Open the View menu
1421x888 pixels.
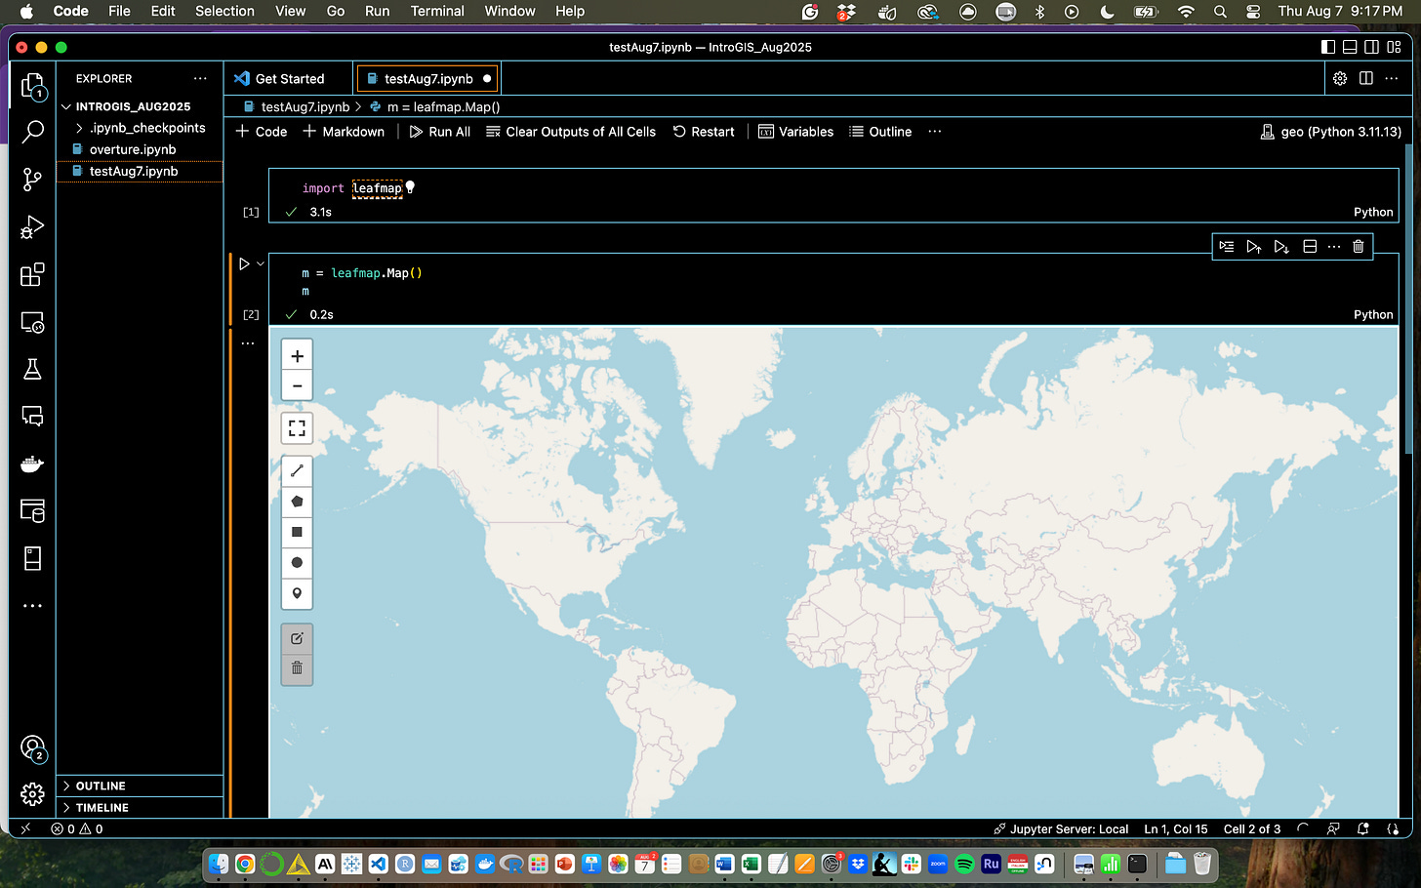pyautogui.click(x=291, y=11)
